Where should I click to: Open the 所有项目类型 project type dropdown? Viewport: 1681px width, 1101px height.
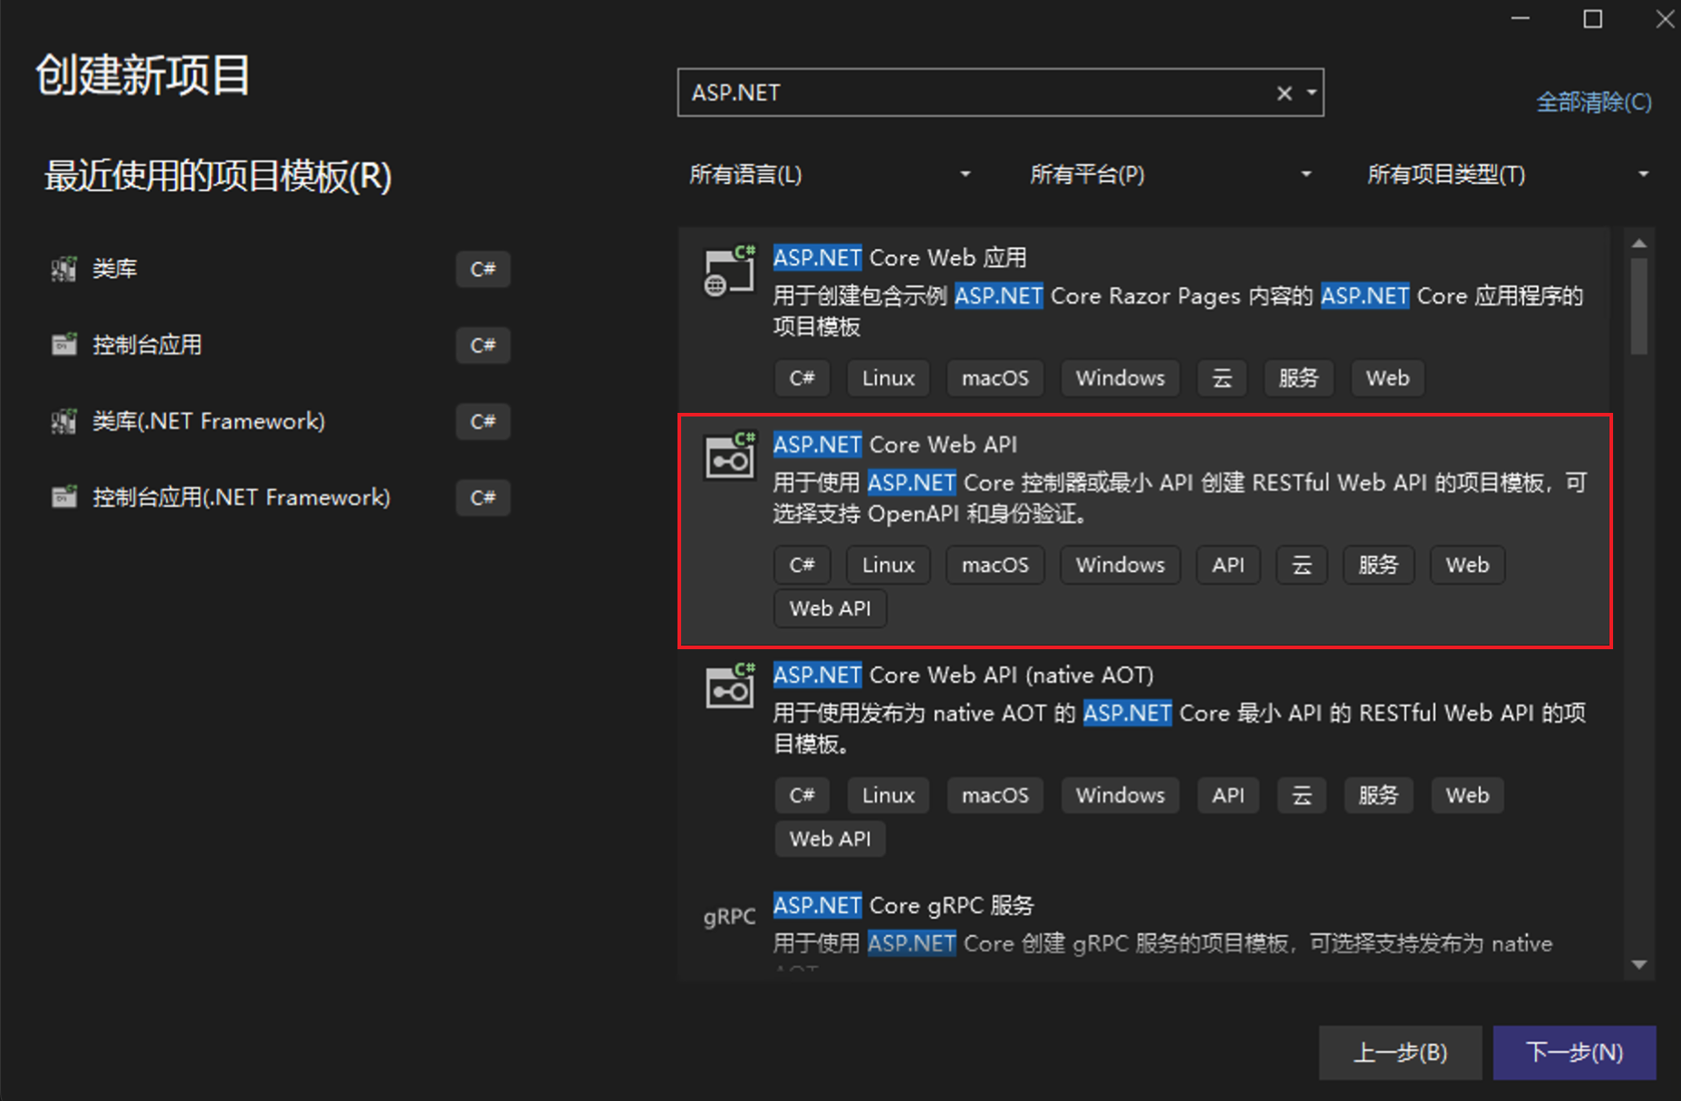pos(1507,174)
